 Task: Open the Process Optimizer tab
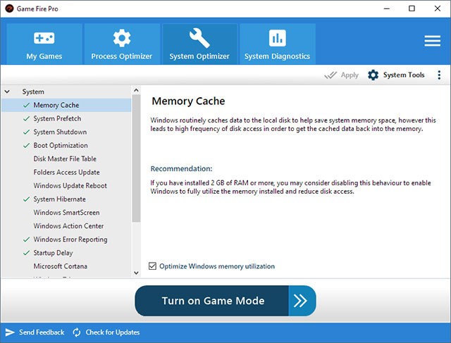122,44
